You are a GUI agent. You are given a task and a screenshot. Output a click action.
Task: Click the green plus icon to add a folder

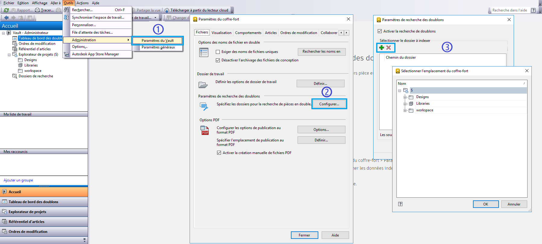click(382, 48)
